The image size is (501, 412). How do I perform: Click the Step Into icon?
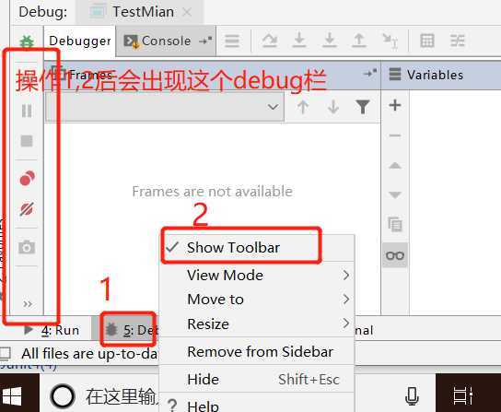coord(299,41)
